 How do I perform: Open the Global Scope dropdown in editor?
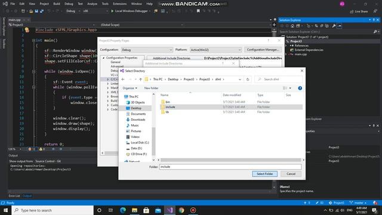(x=141, y=24)
